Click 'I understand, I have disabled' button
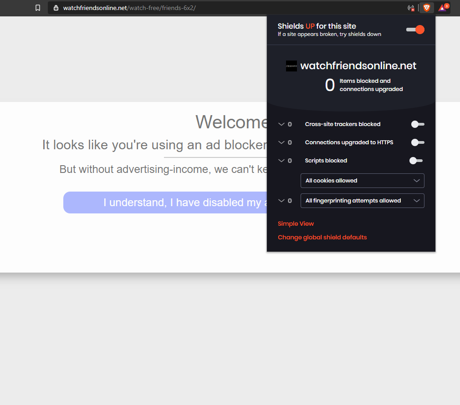This screenshot has width=460, height=405. [x=165, y=202]
